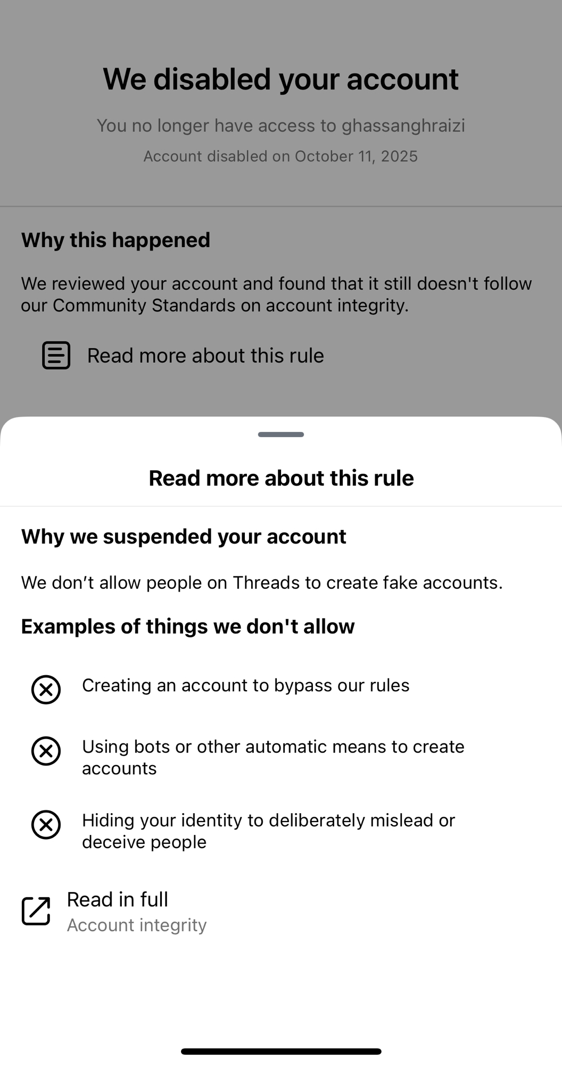Tap the account disabled date text
The height and width of the screenshot is (1065, 562).
[x=280, y=156]
